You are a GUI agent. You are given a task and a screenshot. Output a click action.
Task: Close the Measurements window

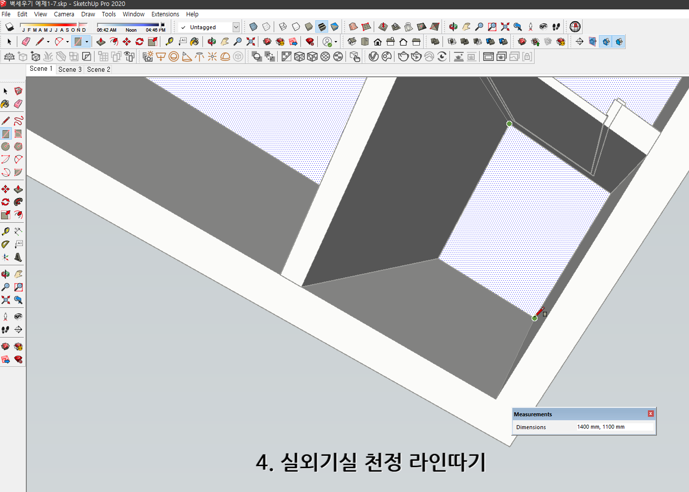pos(650,414)
